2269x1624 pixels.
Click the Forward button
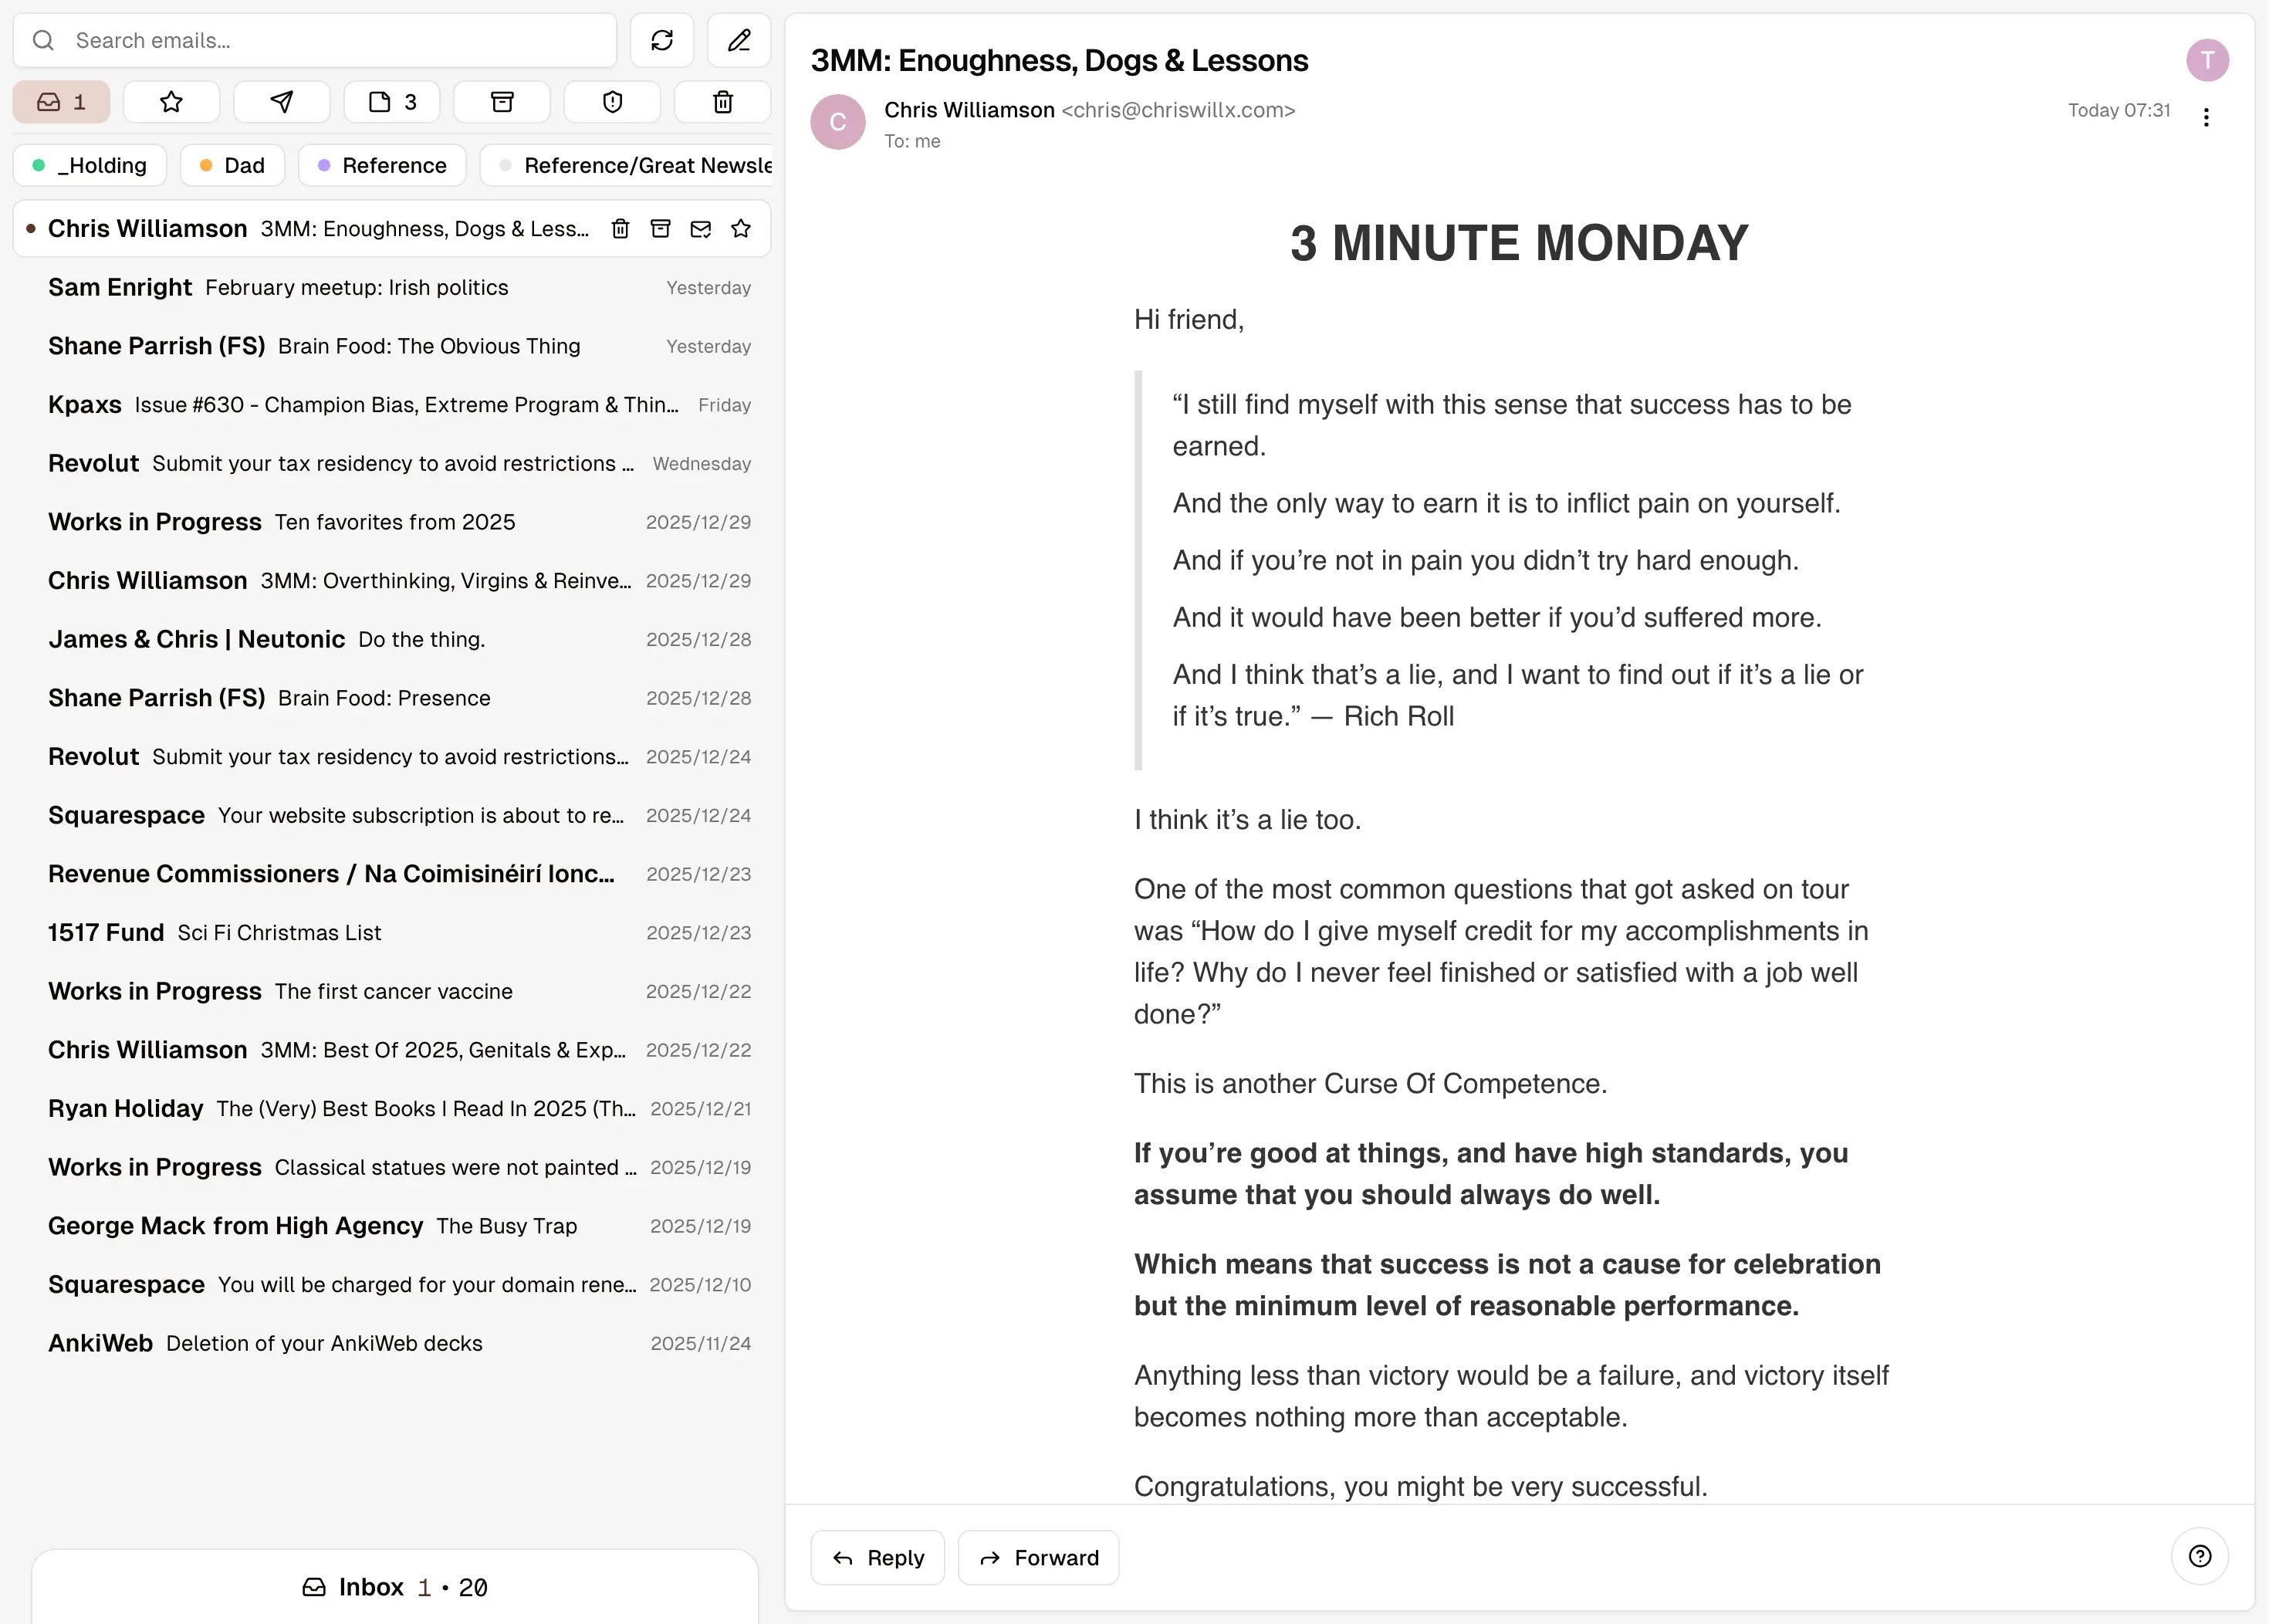(x=1038, y=1557)
